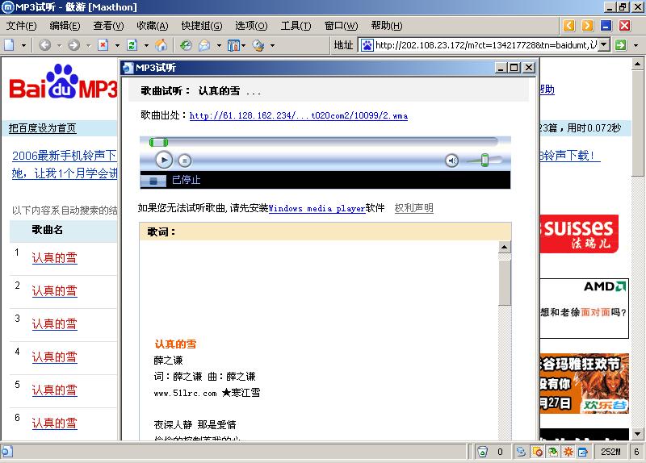Open song result number 6 认真的雪
Screen dimensions: 646x463
click(54, 423)
